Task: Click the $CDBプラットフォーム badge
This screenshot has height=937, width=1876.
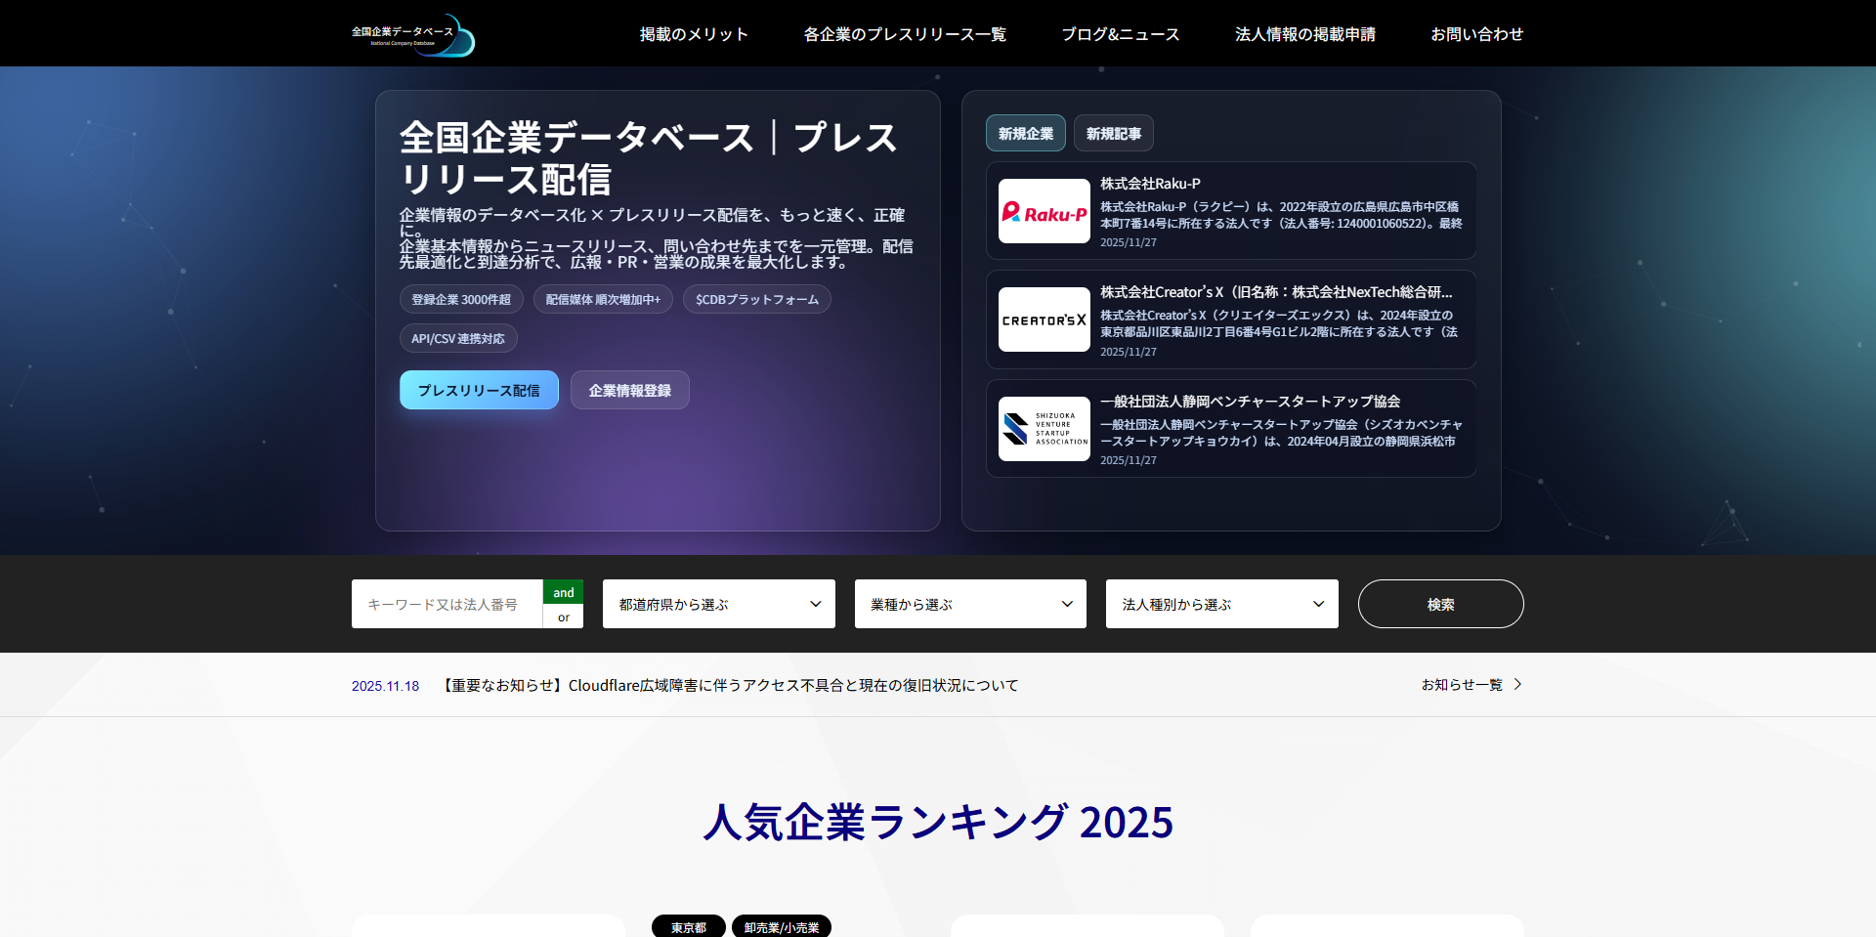Action: 756,299
